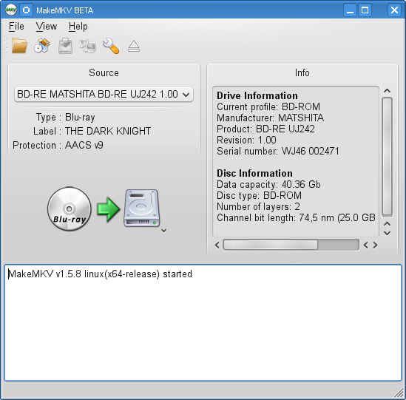Screen dimensions: 406x400
Task: Open the File menu
Action: [16, 27]
